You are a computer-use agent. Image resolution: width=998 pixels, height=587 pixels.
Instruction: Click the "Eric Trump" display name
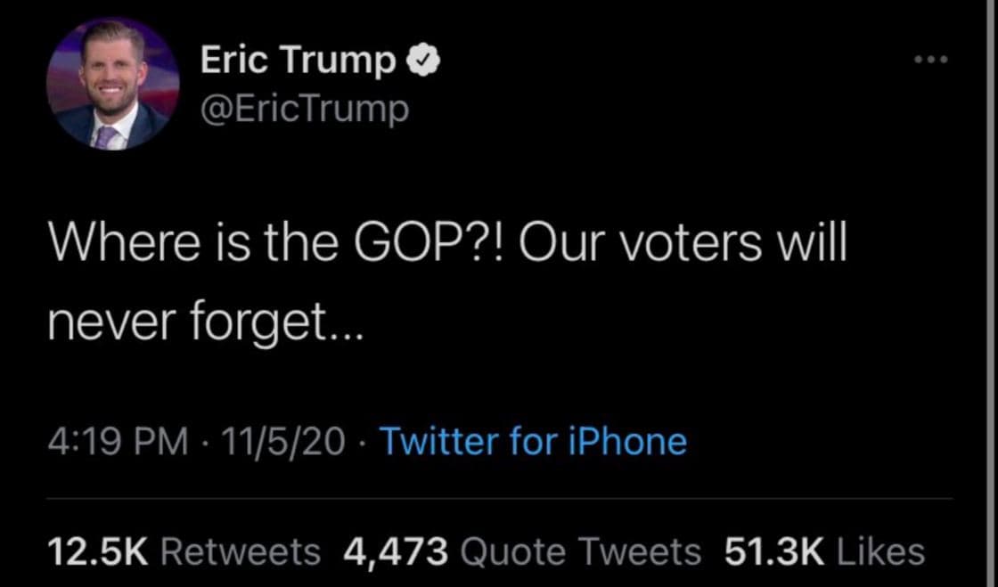299,61
